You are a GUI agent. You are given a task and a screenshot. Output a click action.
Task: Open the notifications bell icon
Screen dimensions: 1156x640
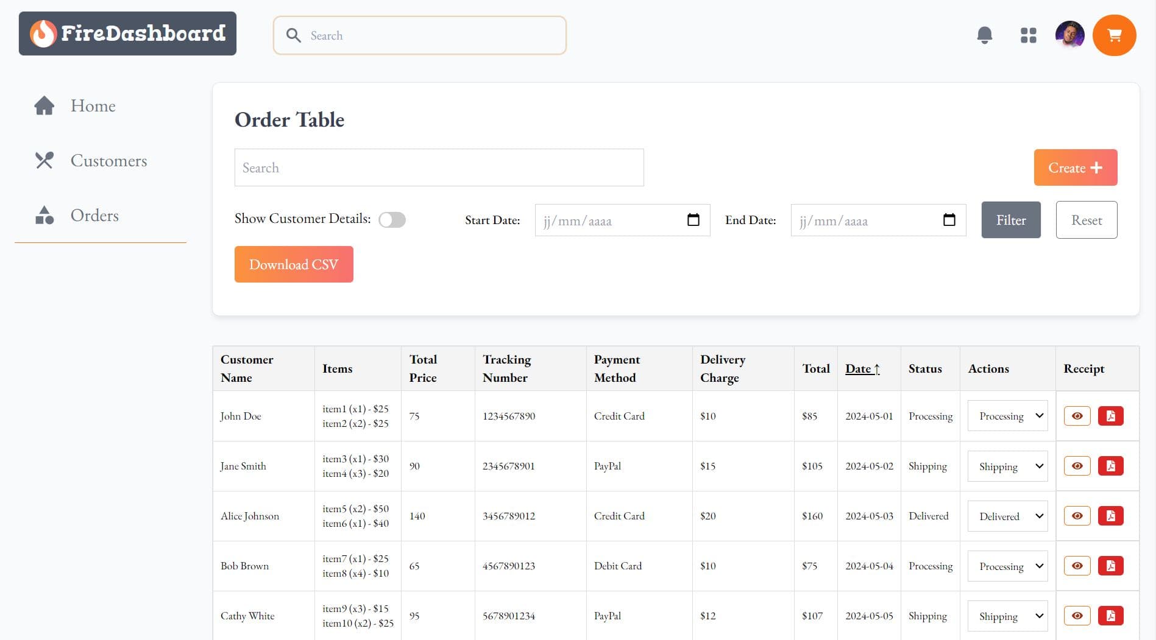[984, 35]
